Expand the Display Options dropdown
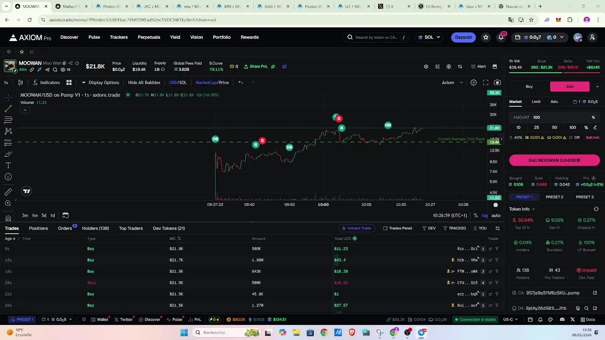605x340 pixels. pos(100,83)
